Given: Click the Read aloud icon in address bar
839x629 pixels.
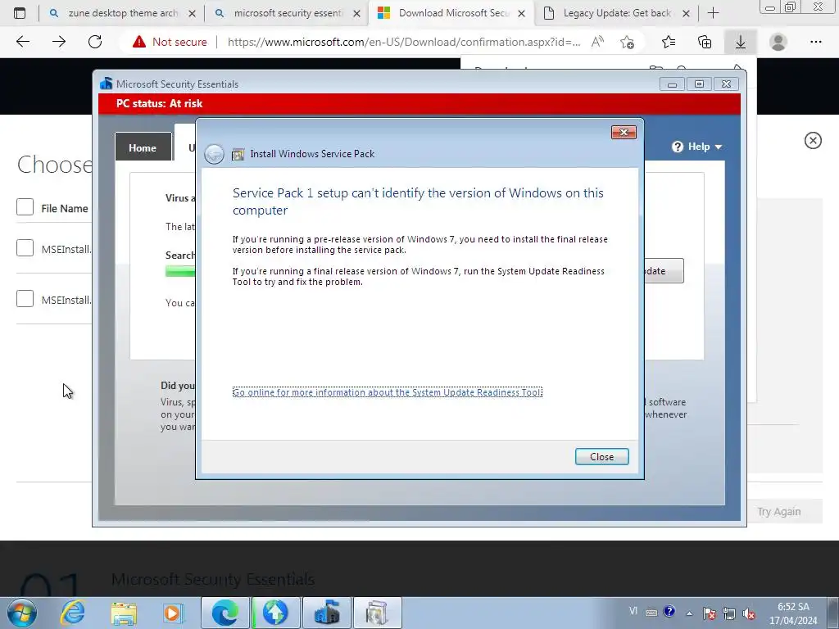Looking at the screenshot, I should 597,42.
